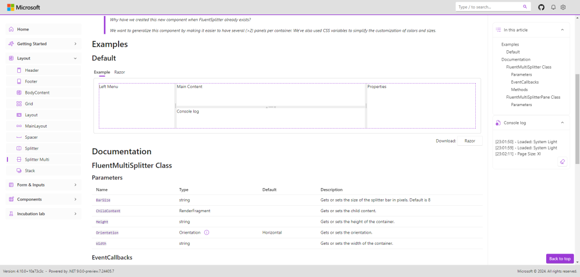Collapse the Console log panel
The height and width of the screenshot is (277, 580).
click(562, 123)
